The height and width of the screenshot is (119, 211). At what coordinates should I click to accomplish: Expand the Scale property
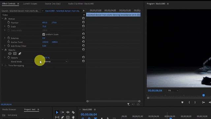click(5, 26)
